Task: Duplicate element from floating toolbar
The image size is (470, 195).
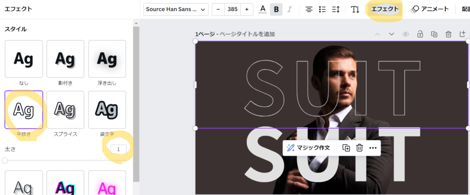Action: 346,148
